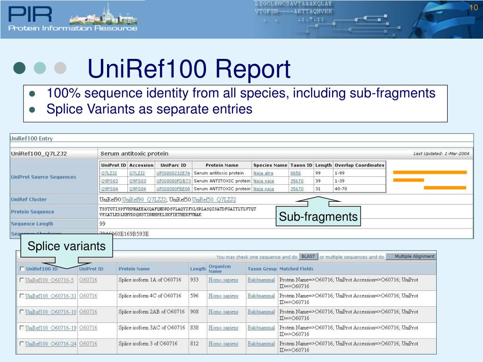Click the Protein Name column header in results
This screenshot has width=483, height=362.
click(x=134, y=269)
